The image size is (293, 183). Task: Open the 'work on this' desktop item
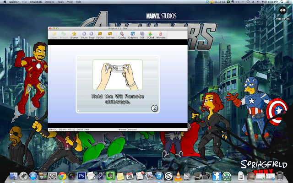[x=283, y=13]
